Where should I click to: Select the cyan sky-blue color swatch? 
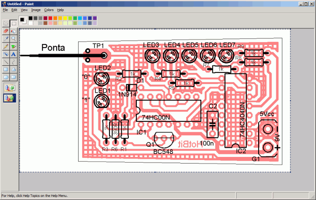pos(80,18)
